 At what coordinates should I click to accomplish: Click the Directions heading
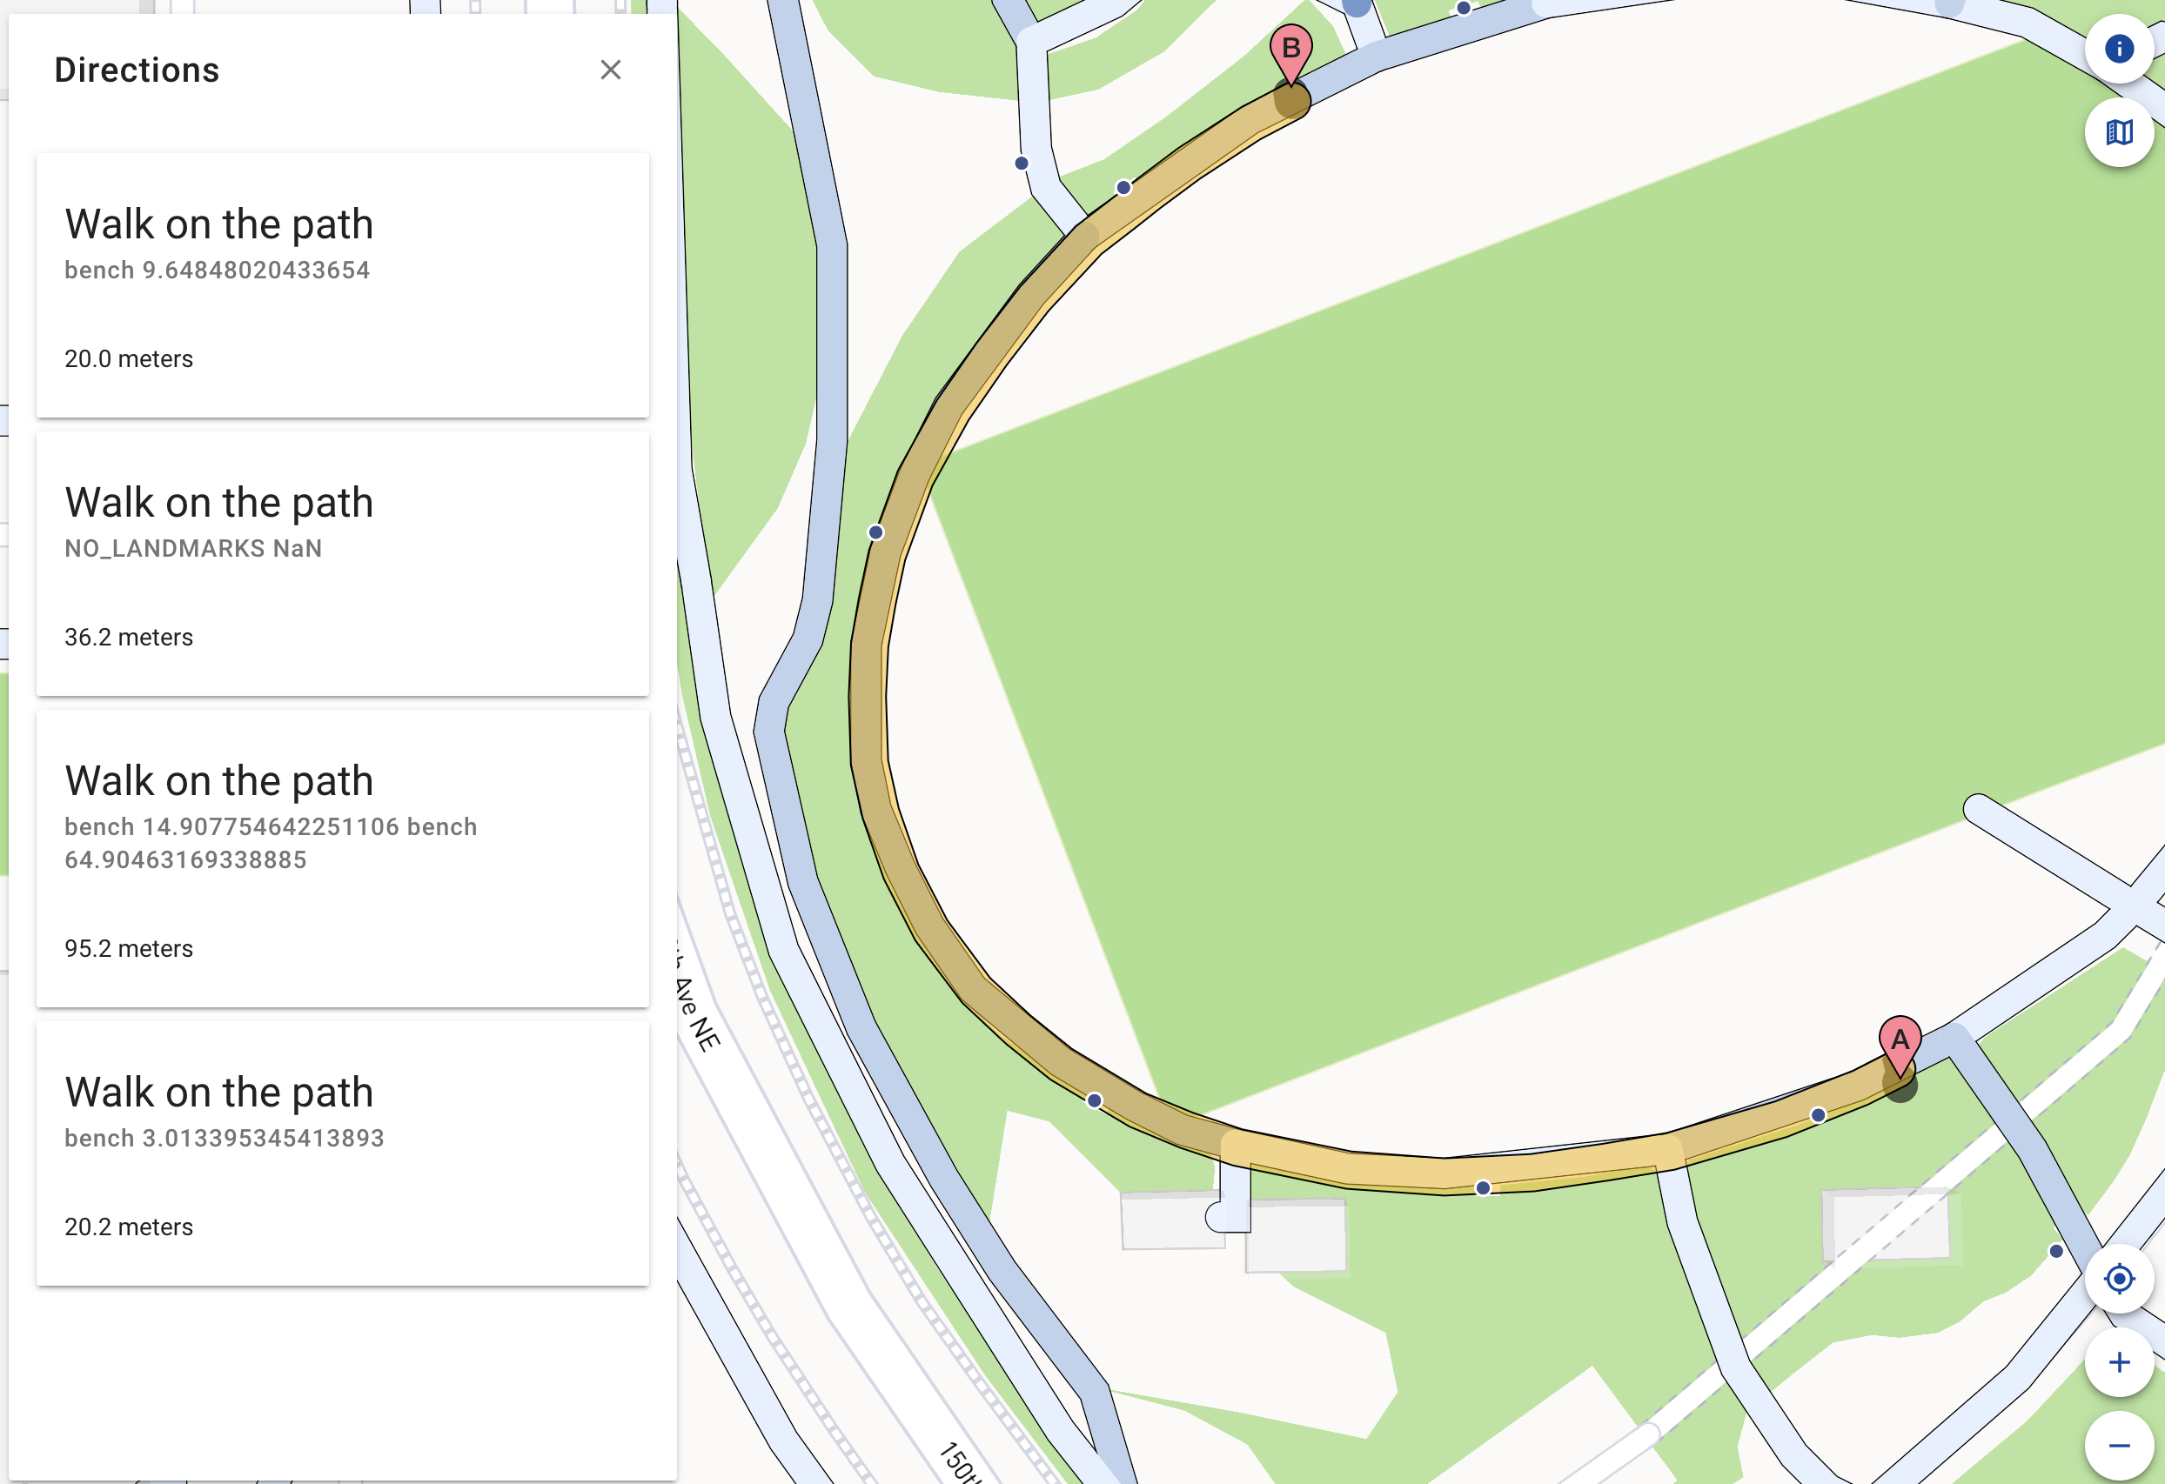coord(137,70)
